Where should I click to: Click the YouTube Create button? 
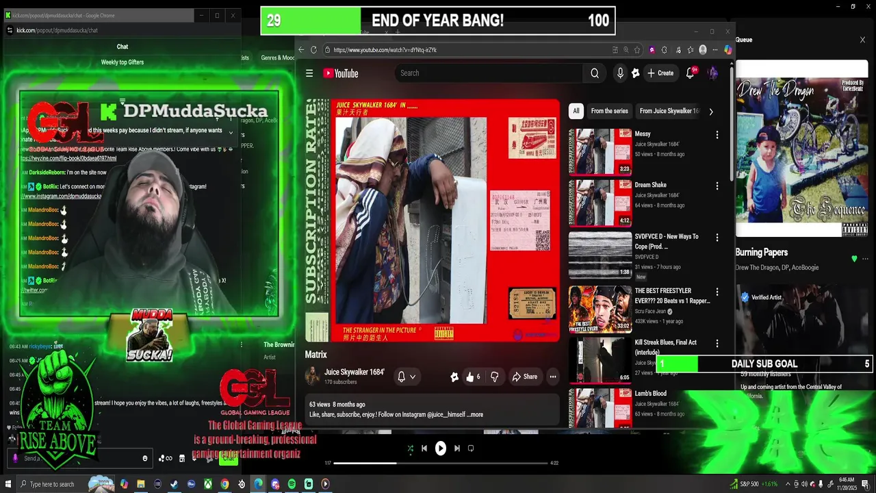pyautogui.click(x=660, y=73)
